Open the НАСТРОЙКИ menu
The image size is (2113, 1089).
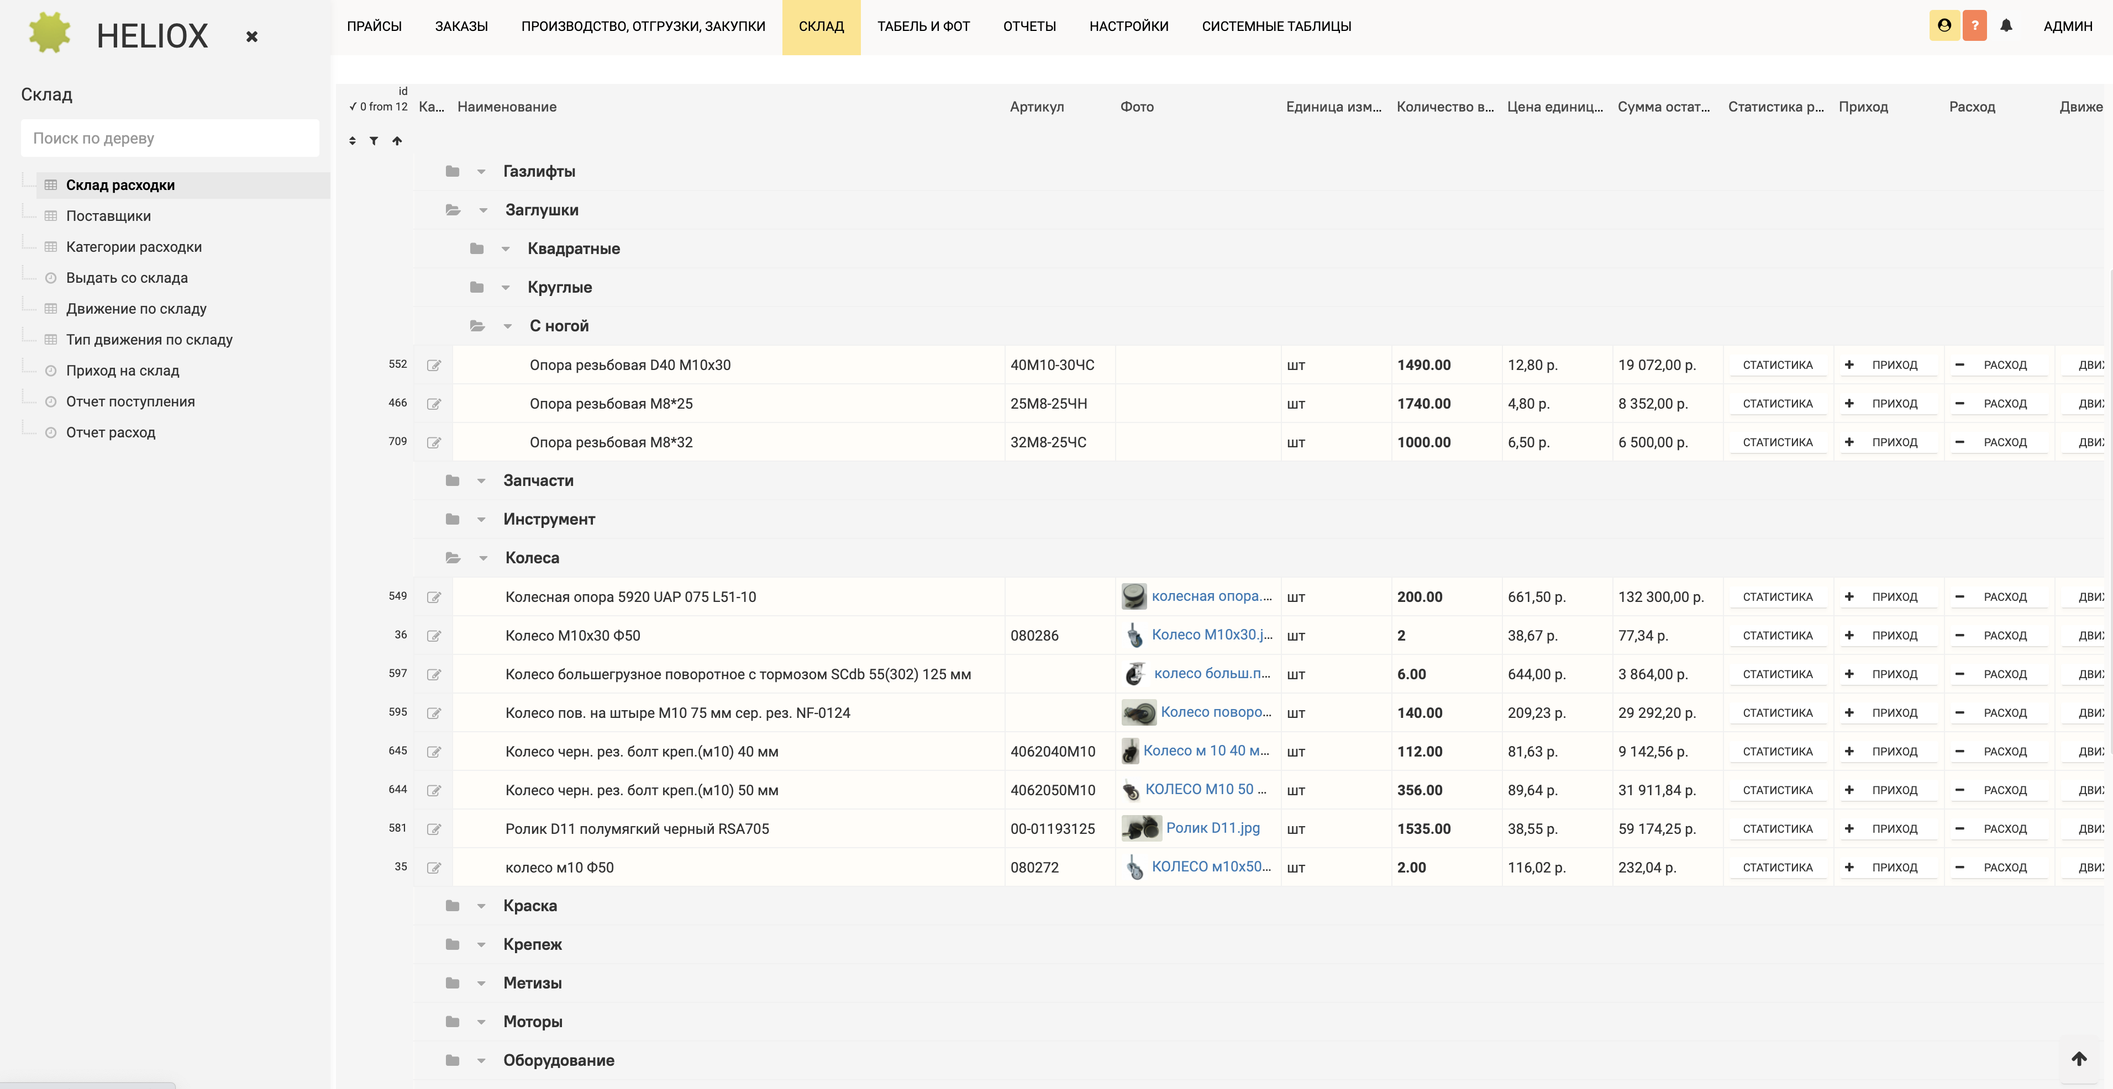click(1129, 27)
